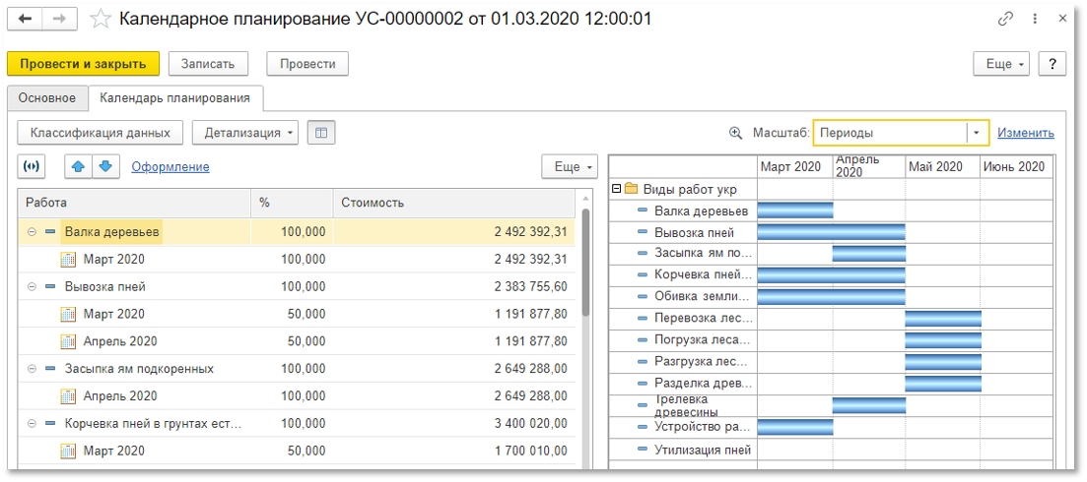Add document to favorites with star icon

click(x=100, y=19)
